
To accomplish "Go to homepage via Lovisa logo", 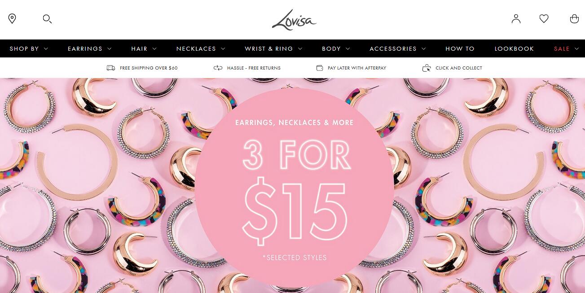I will pyautogui.click(x=294, y=20).
